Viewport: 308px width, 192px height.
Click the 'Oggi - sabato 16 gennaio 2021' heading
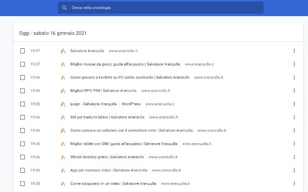(x=53, y=33)
